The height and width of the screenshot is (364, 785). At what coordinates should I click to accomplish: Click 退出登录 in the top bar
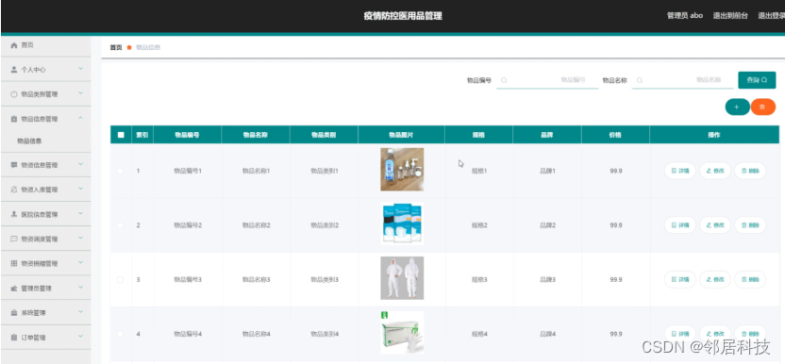(771, 15)
